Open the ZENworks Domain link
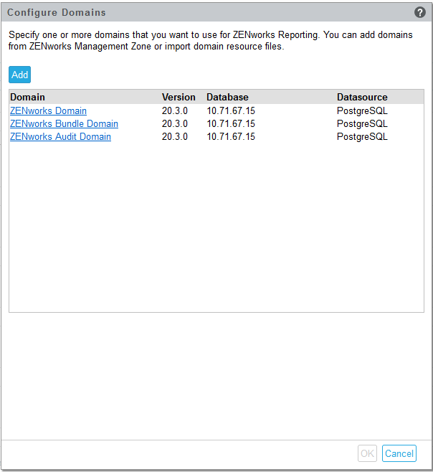Image resolution: width=433 pixels, height=472 pixels. [48, 111]
